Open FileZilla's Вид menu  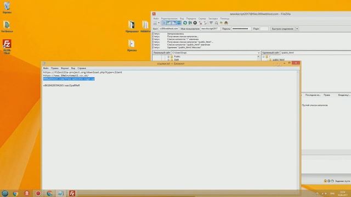[182, 19]
